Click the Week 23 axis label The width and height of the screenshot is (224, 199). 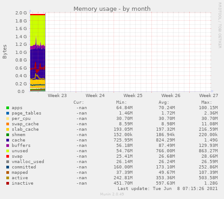[57, 96]
